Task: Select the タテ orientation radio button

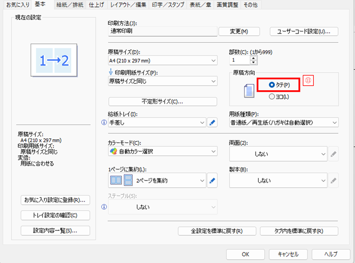Action: tap(272, 85)
